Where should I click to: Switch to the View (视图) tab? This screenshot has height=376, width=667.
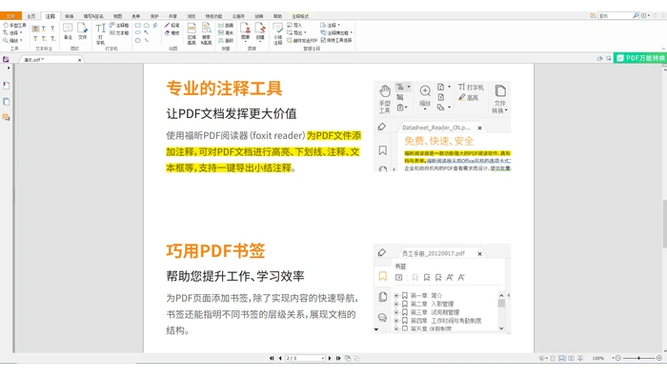coord(117,16)
